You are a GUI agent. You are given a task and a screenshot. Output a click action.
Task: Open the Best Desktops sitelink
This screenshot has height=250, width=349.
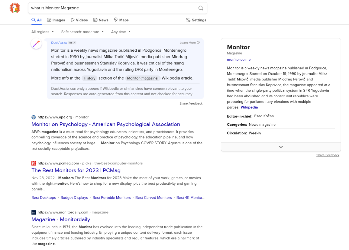pyautogui.click(x=44, y=198)
